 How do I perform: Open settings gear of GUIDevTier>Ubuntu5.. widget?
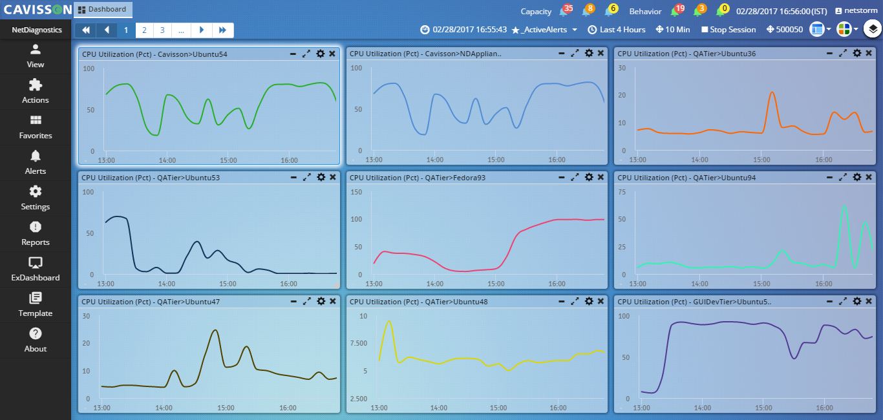click(857, 301)
